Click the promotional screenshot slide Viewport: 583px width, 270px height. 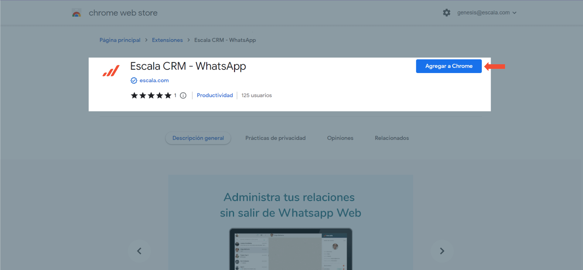coord(291,222)
